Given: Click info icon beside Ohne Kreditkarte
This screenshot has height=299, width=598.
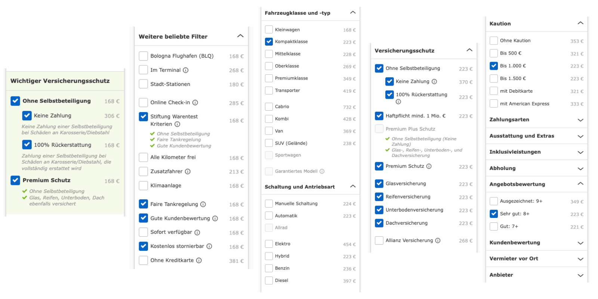Looking at the screenshot, I should click(199, 261).
